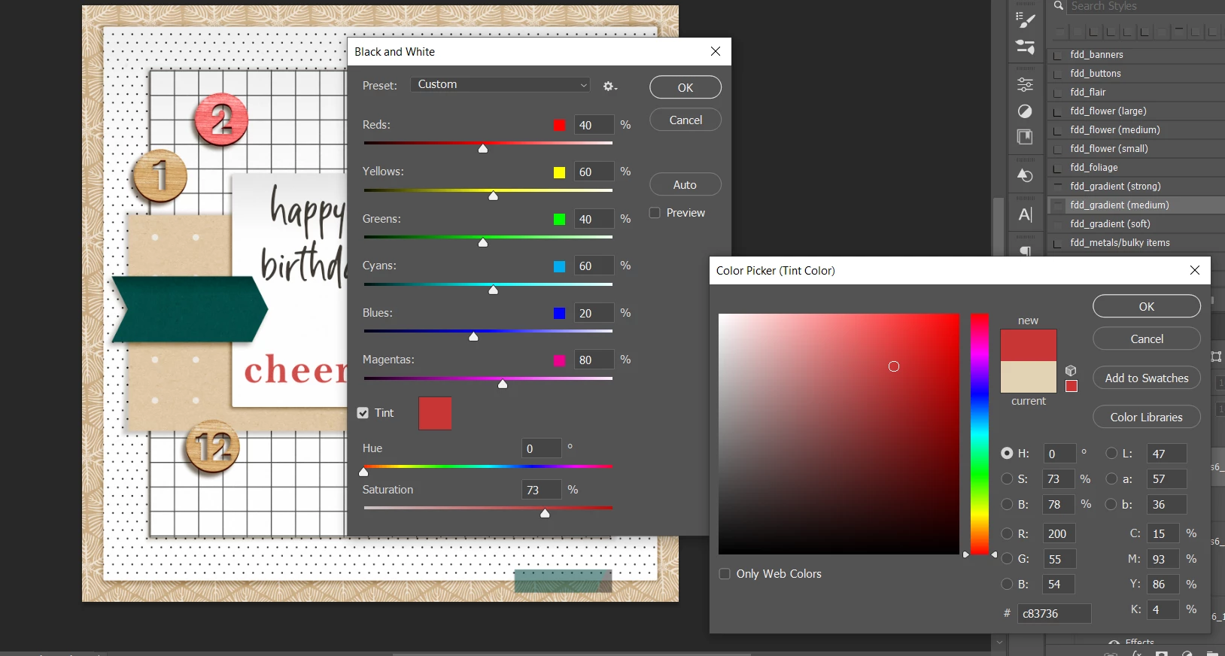Image resolution: width=1225 pixels, height=656 pixels.
Task: Enable Only Web Colors checkbox
Action: [725, 574]
